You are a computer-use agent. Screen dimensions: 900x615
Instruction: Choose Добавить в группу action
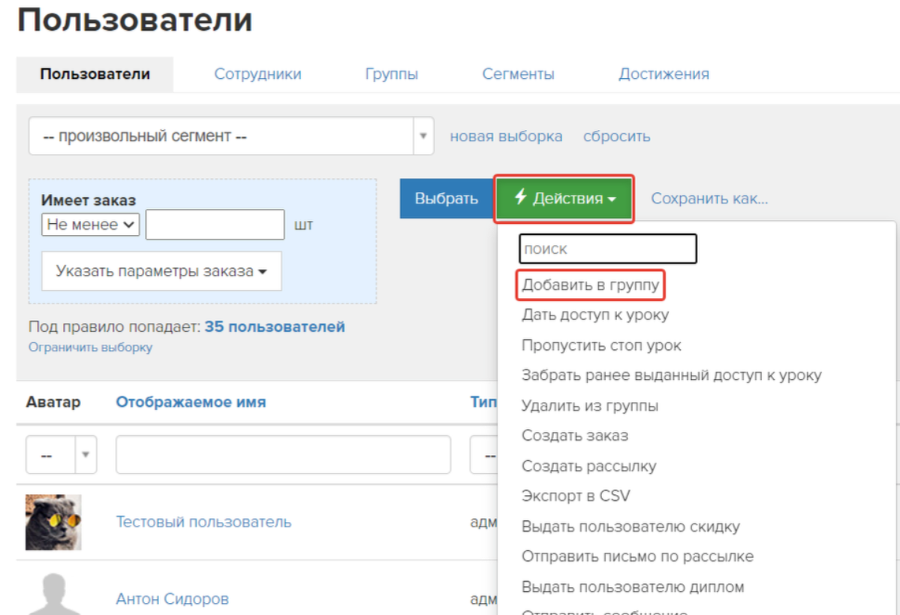pos(590,285)
